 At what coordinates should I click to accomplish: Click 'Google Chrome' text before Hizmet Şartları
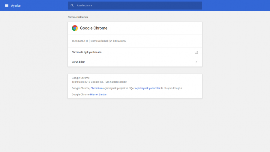(x=80, y=94)
